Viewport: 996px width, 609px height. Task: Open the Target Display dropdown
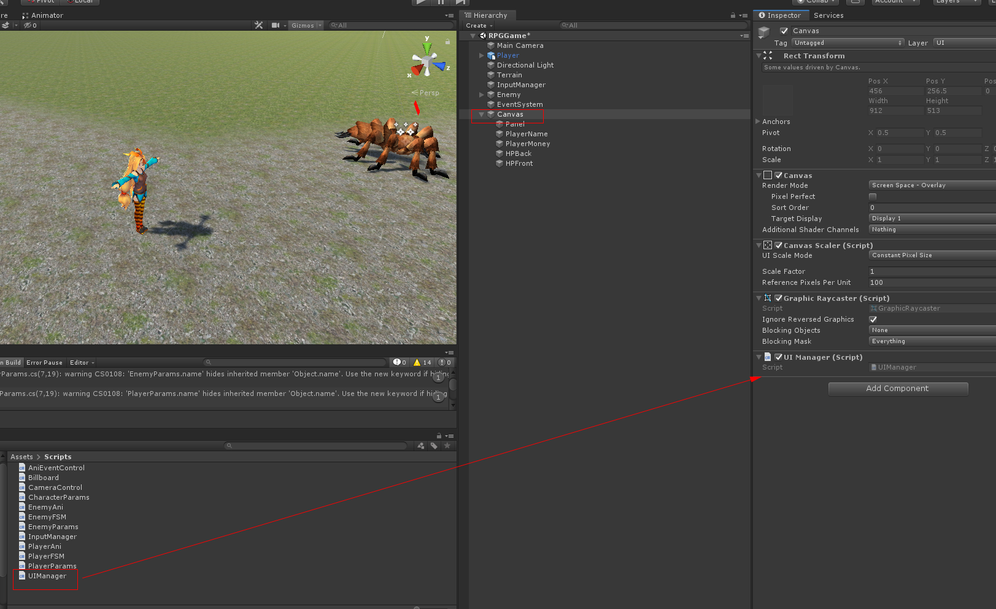[932, 219]
